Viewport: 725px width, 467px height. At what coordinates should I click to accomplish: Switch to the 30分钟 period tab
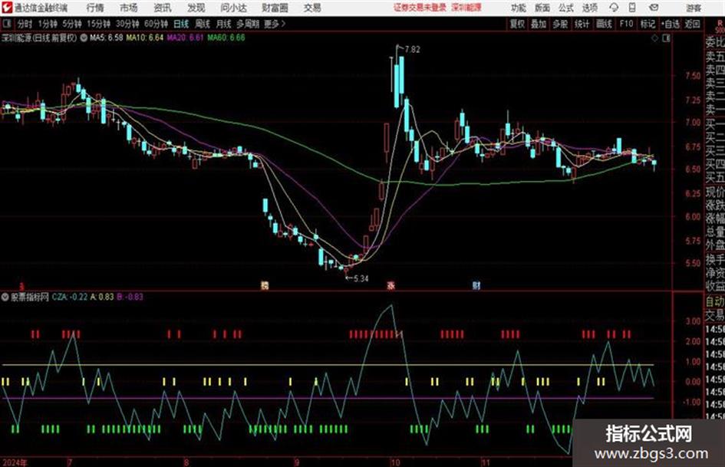coord(127,24)
